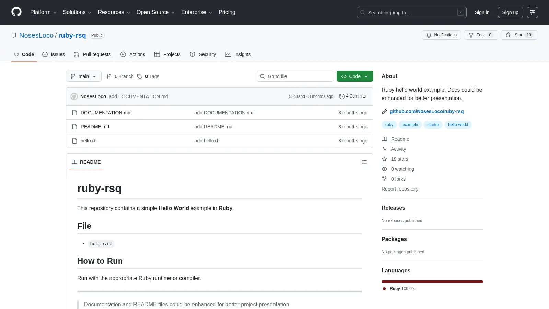Open DOCUMENTATION.md file
Viewport: 549px width, 309px height.
[x=105, y=113]
